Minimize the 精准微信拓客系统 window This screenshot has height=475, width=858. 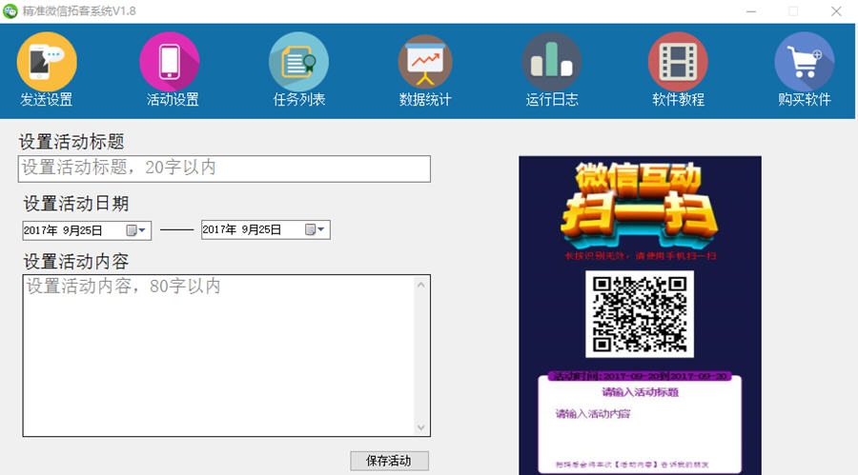tap(751, 11)
